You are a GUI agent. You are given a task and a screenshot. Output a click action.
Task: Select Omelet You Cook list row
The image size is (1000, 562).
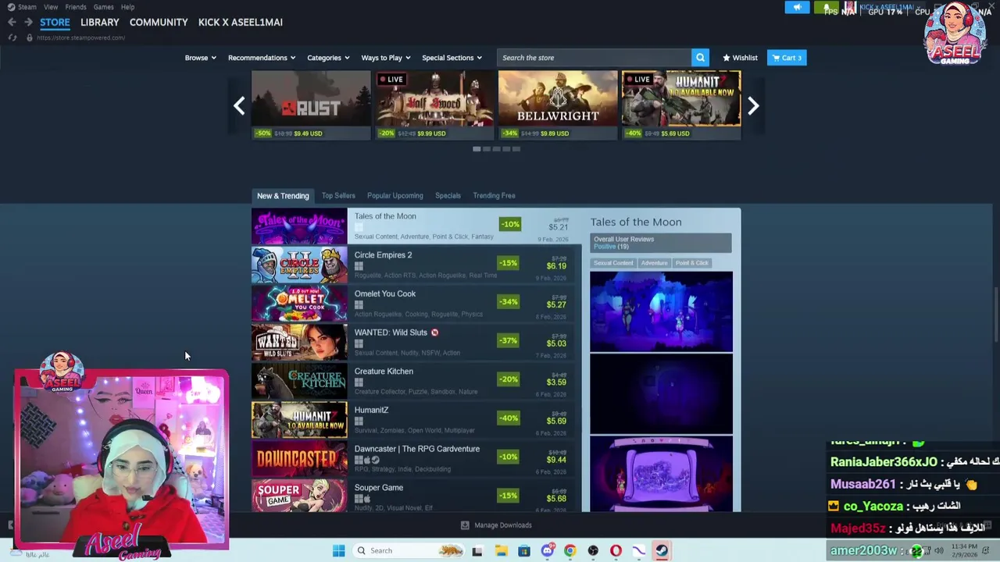[x=416, y=304]
